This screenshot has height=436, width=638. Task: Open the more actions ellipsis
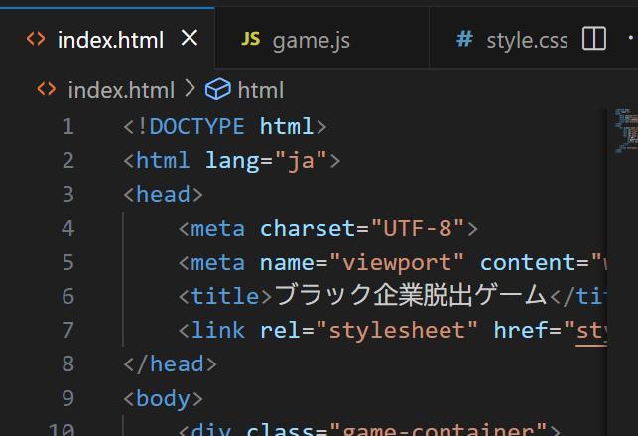point(632,38)
